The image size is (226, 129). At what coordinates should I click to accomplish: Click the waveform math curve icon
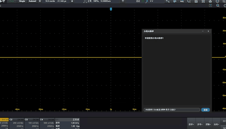tap(168, 1)
